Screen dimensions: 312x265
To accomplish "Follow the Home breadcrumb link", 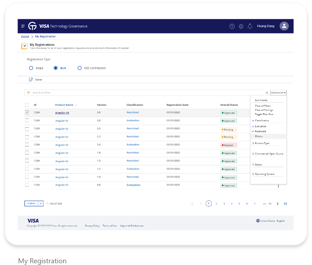I will [x=25, y=36].
